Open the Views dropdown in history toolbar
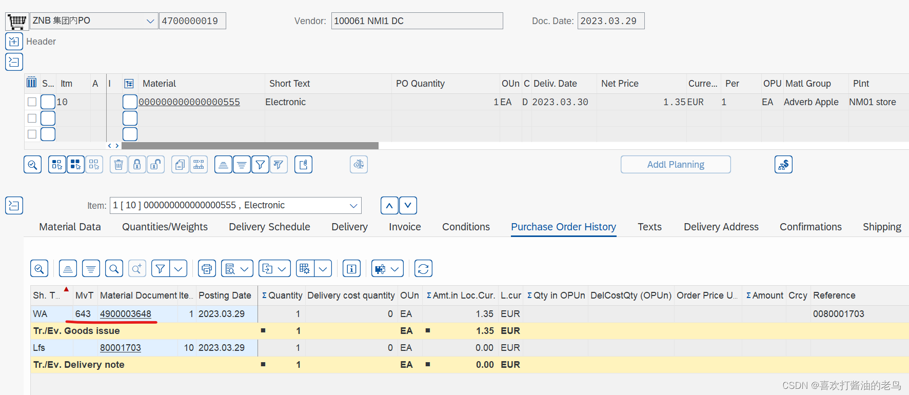 (x=237, y=269)
